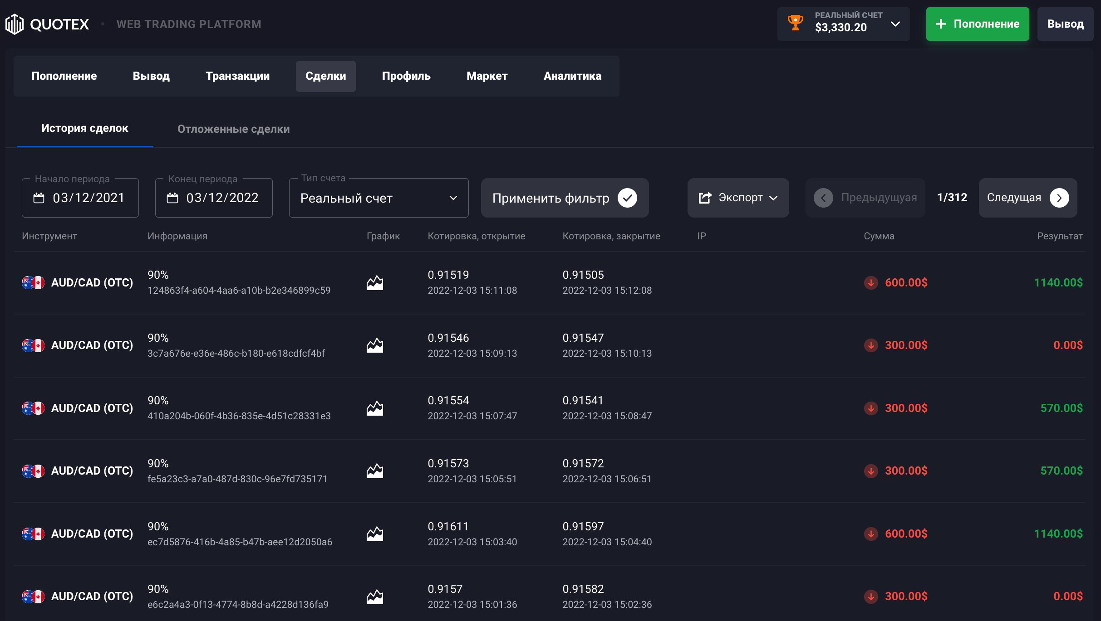Open the Тип счета dropdown
This screenshot has width=1101, height=621.
(x=379, y=198)
